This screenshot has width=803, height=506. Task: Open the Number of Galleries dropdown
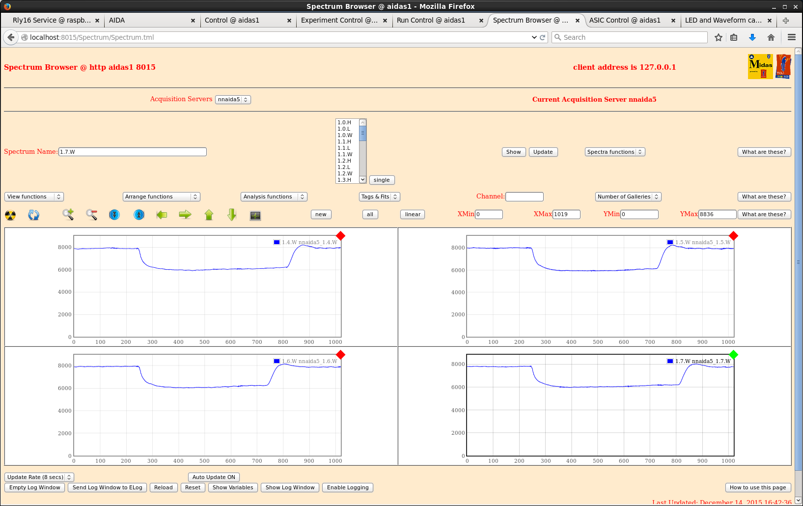628,197
